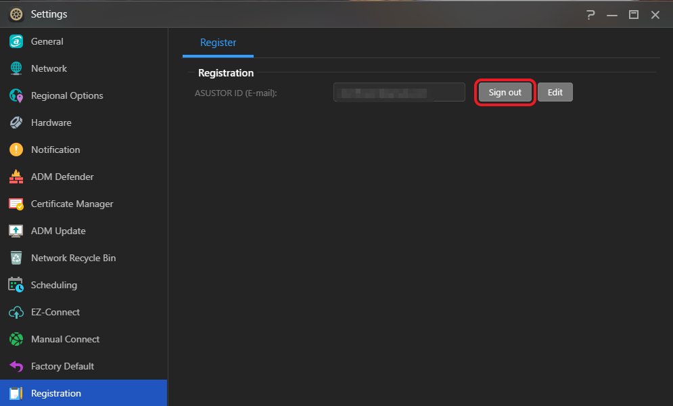Viewport: 673px width, 406px height.
Task: Click the General settings icon
Action: click(x=16, y=41)
